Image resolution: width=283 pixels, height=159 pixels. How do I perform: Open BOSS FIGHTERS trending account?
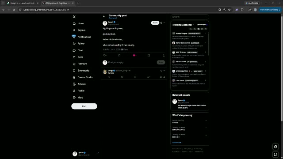[x=189, y=74]
